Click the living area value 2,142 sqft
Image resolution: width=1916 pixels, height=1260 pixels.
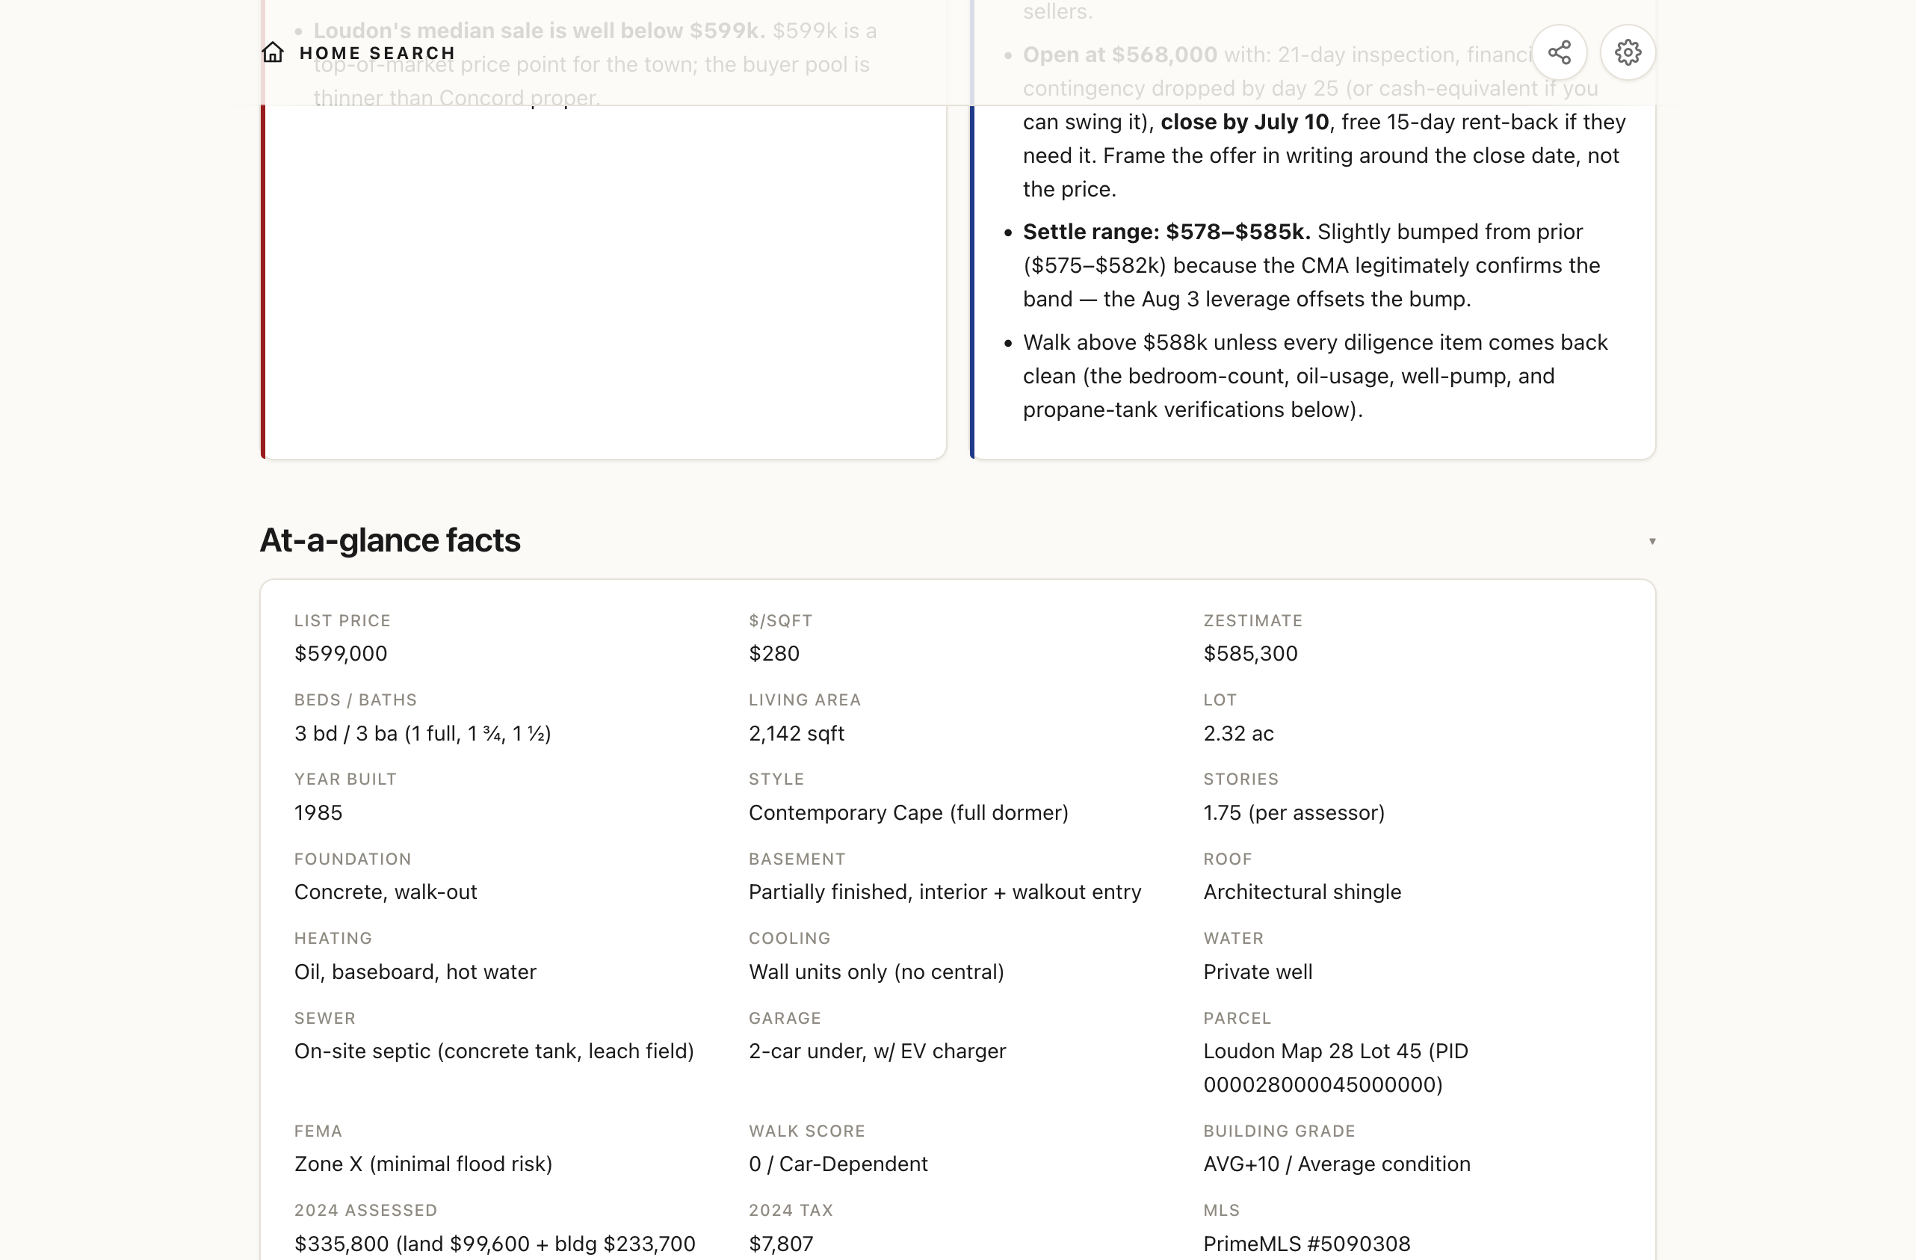coord(796,732)
